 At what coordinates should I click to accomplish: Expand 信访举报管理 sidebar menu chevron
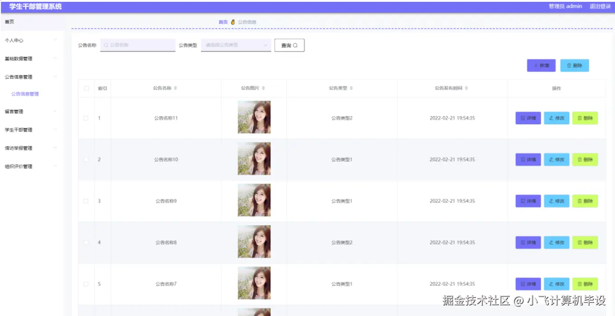pyautogui.click(x=55, y=148)
